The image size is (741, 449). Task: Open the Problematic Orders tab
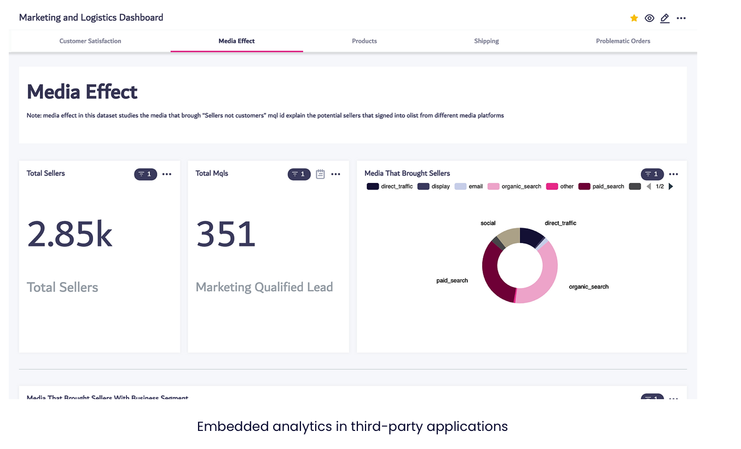[623, 41]
